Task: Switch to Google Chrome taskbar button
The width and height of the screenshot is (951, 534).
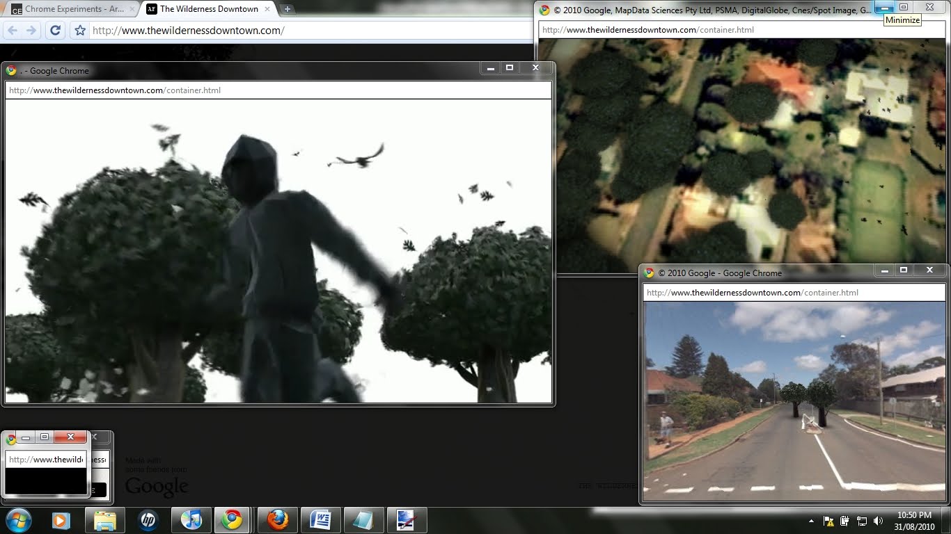Action: tap(233, 520)
